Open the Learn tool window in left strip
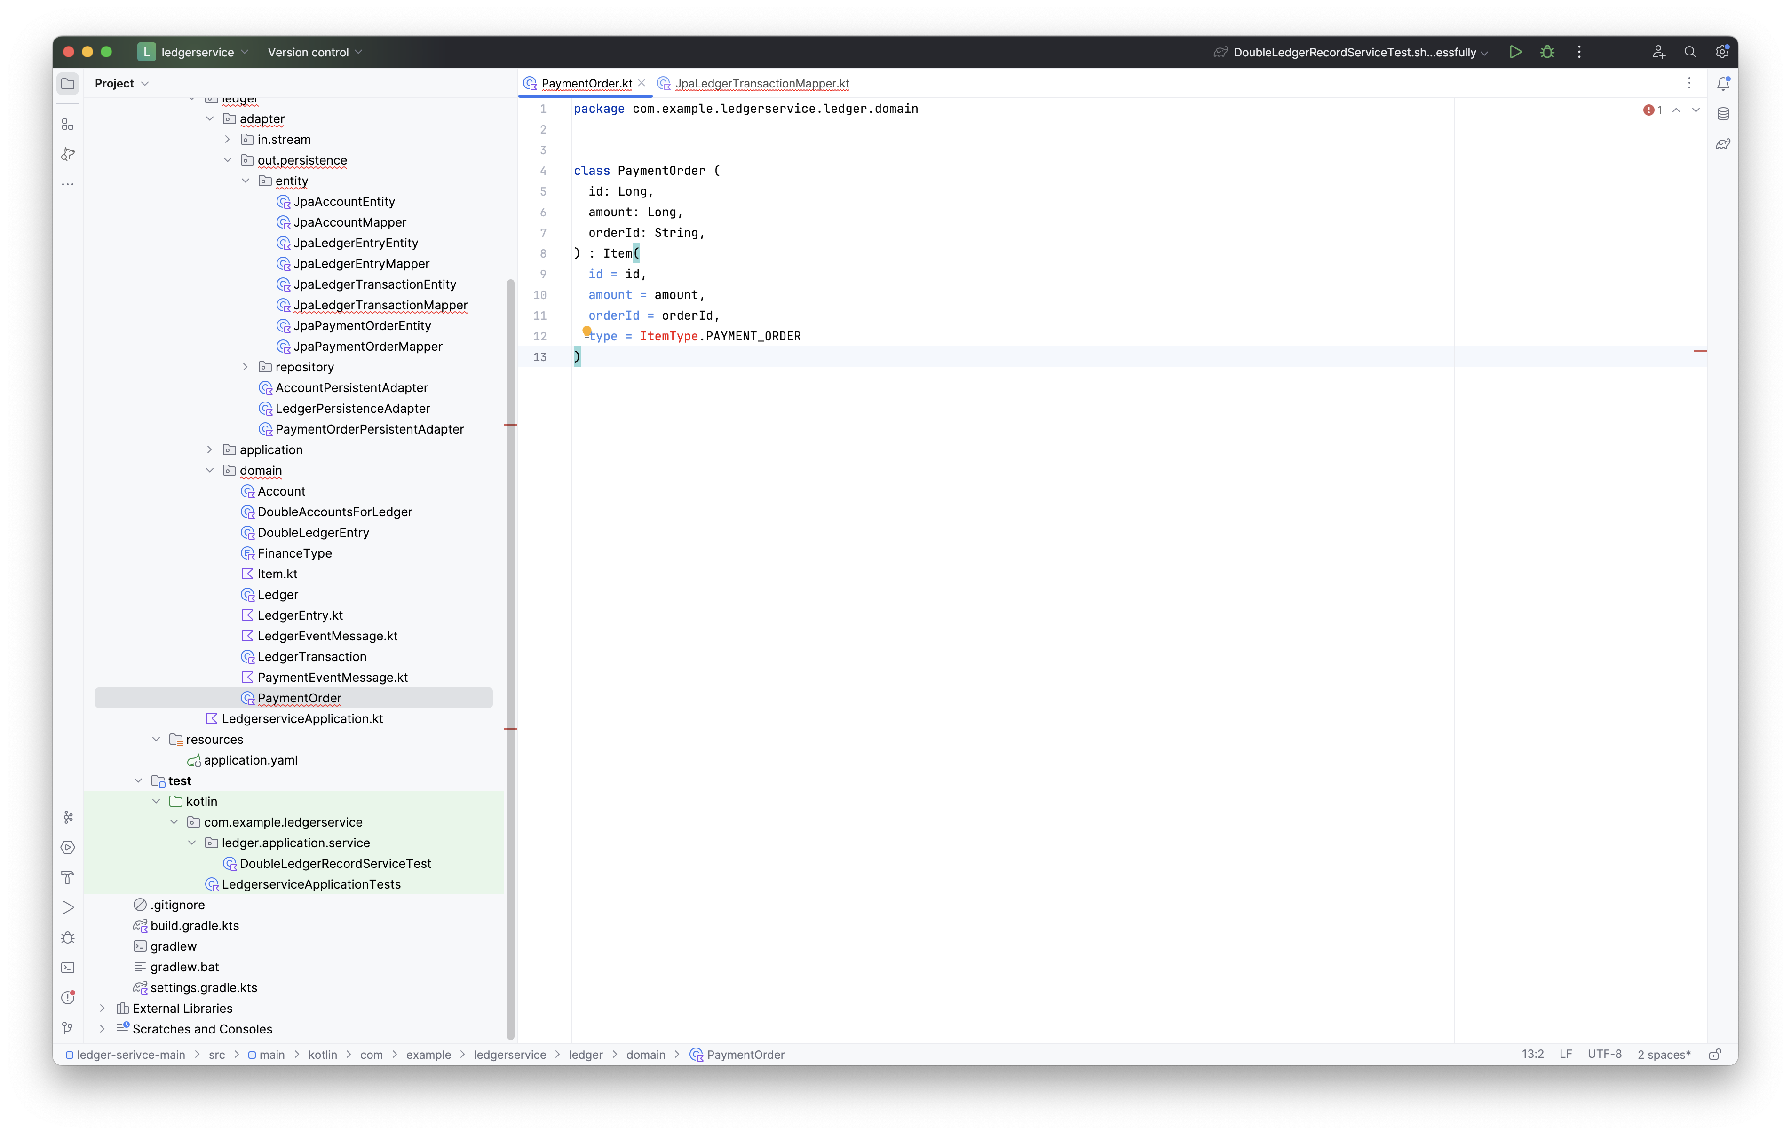1791x1135 pixels. 68,154
